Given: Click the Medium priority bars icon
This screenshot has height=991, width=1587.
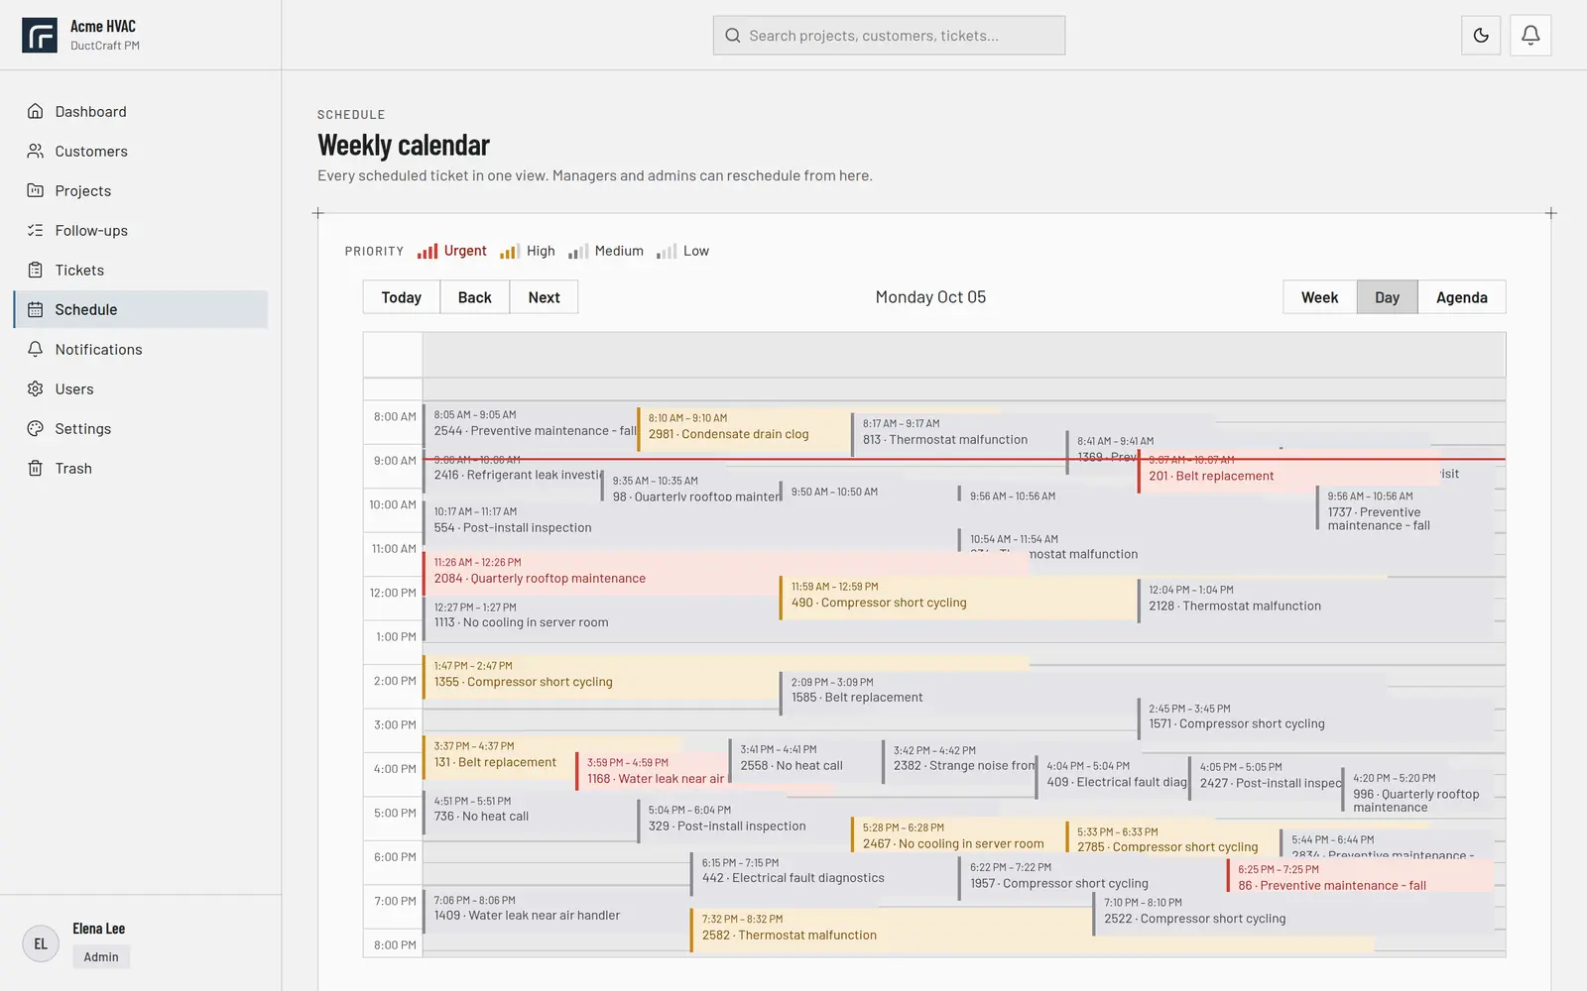Looking at the screenshot, I should point(578,251).
